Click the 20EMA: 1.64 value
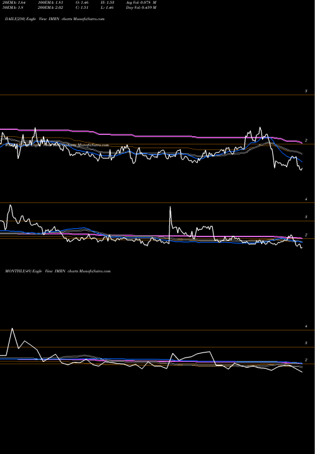The height and width of the screenshot is (454, 315). [14, 3]
